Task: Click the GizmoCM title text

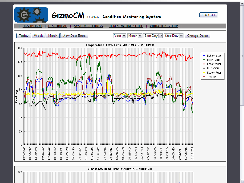Action: 68,15
